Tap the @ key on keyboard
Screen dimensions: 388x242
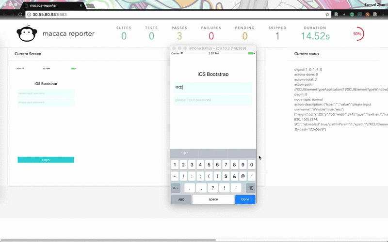(x=243, y=177)
